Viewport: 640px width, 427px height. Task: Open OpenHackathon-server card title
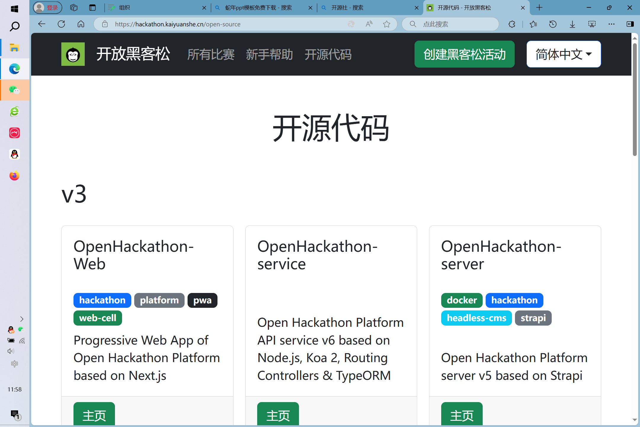click(x=501, y=255)
